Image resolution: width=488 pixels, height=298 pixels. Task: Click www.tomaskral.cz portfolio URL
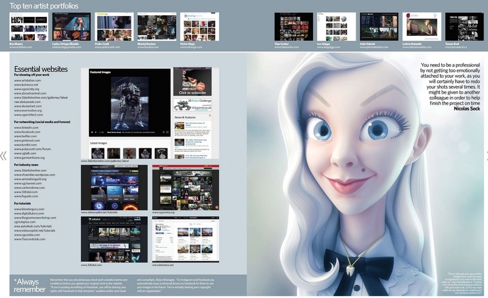pyautogui.click(x=456, y=47)
